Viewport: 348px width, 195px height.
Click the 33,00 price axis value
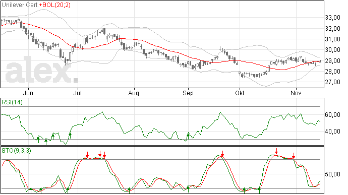[333, 18]
